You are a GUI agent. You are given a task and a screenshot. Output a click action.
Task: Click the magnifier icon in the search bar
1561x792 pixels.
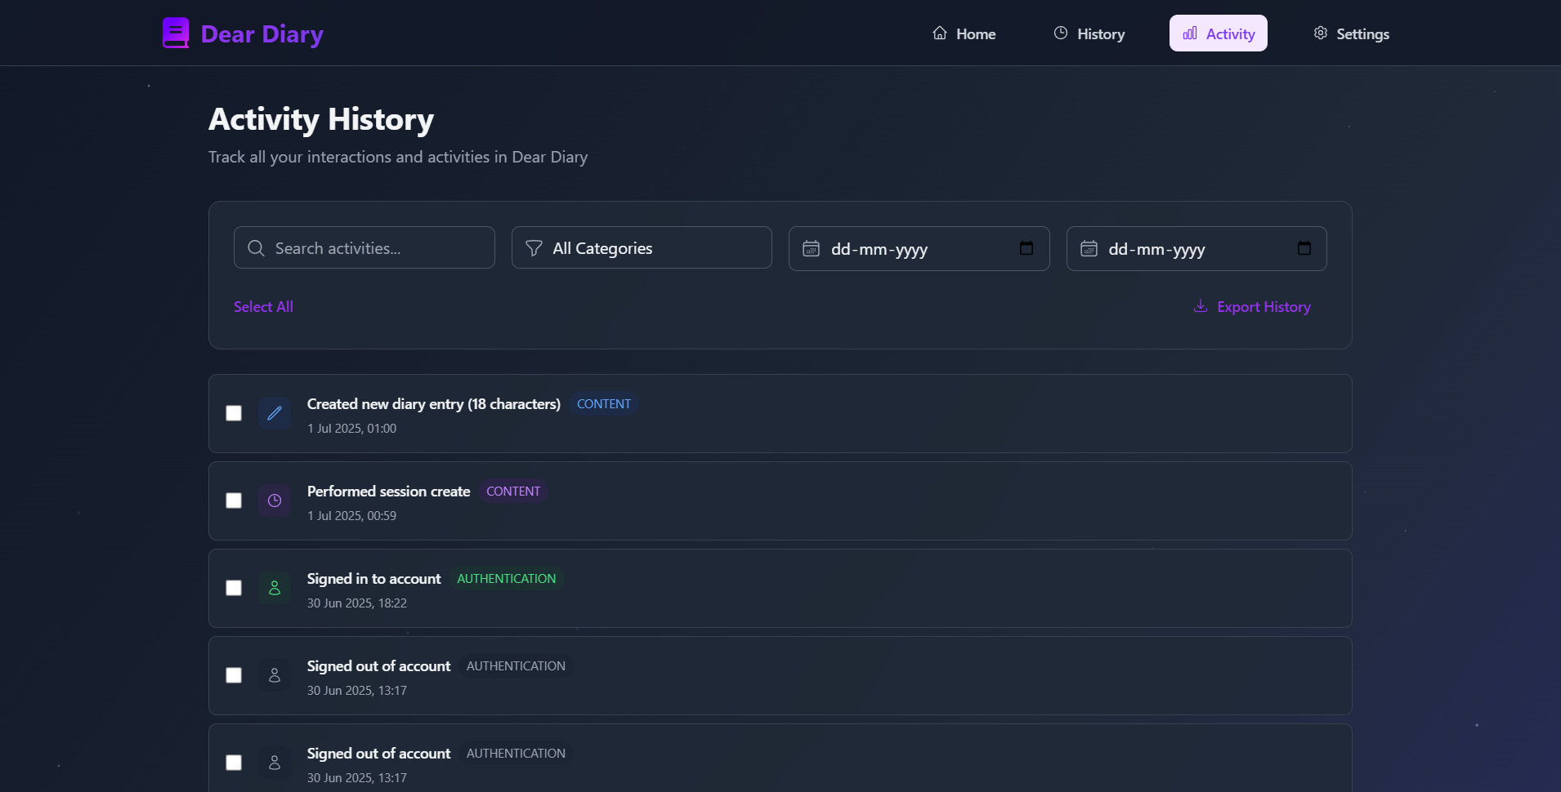tap(255, 247)
